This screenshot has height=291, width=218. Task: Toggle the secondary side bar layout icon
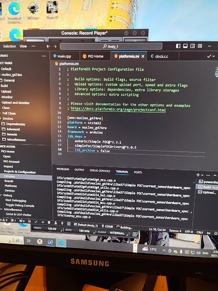(192, 46)
